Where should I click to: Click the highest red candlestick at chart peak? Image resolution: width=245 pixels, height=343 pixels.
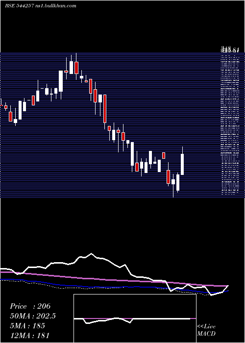(x=76, y=68)
